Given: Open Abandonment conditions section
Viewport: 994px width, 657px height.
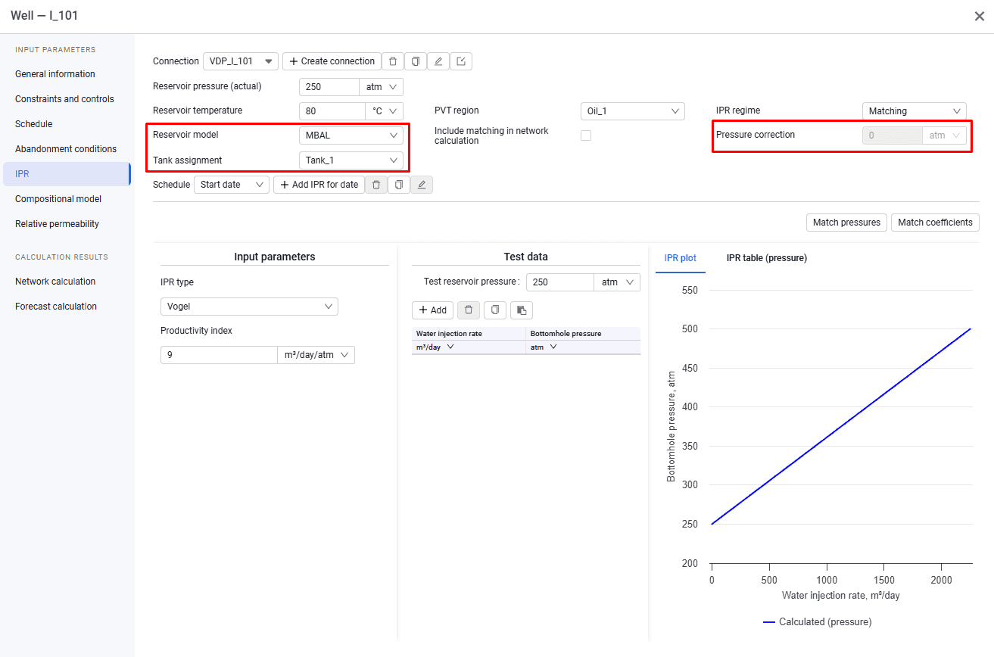Looking at the screenshot, I should [66, 149].
